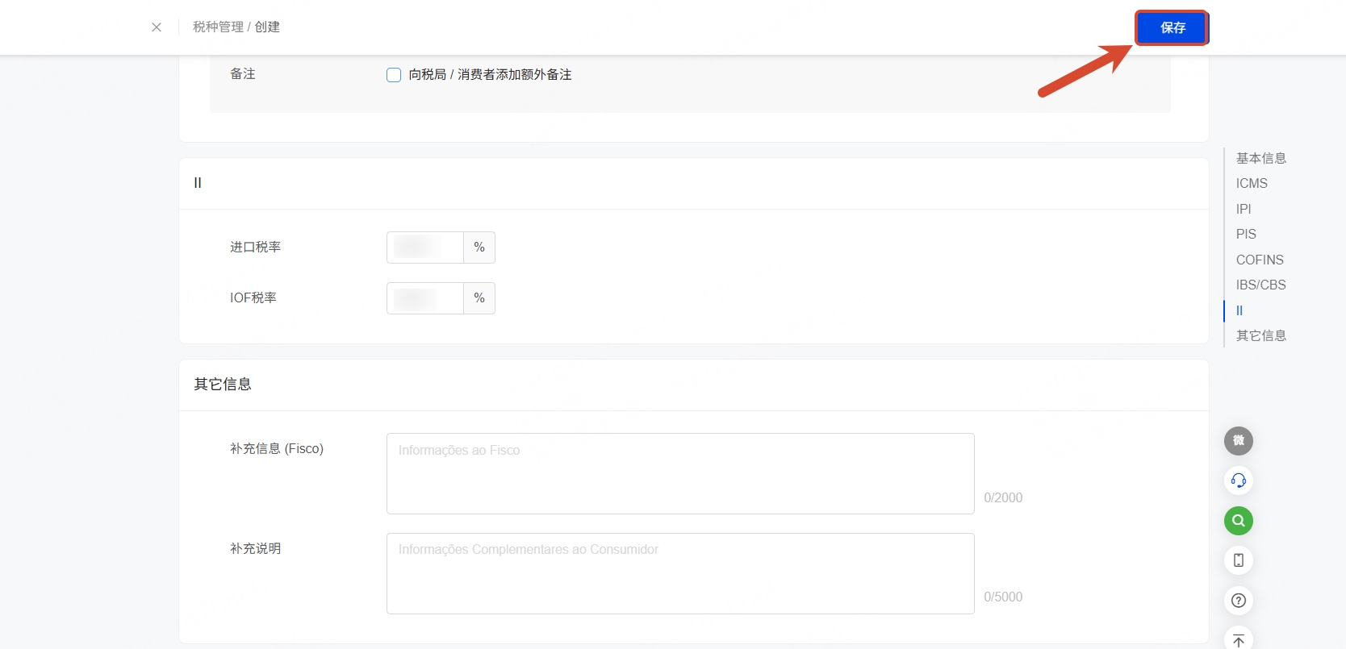The image size is (1346, 649).
Task: Focus the 进口税率 input field
Action: (425, 248)
